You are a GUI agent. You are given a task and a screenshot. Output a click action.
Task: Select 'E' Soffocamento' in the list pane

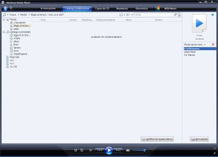click(200, 49)
